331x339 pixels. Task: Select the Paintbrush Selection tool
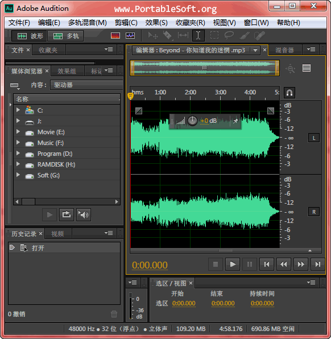245,35
